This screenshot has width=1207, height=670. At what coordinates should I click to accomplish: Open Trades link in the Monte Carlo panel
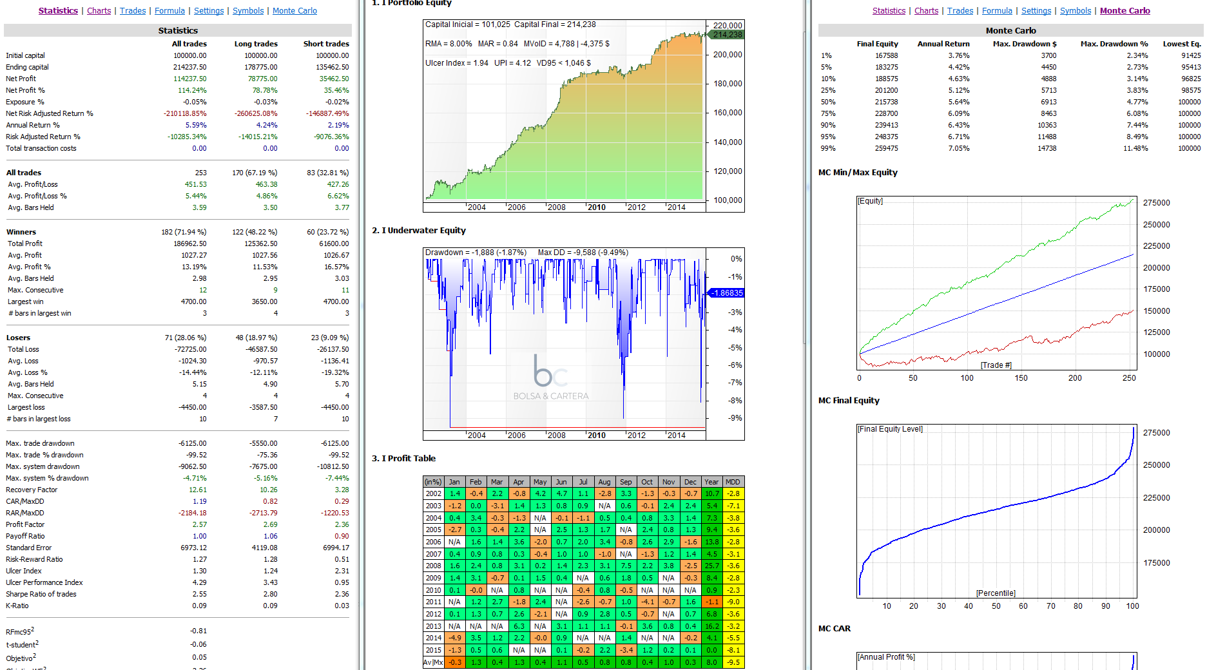coord(960,11)
